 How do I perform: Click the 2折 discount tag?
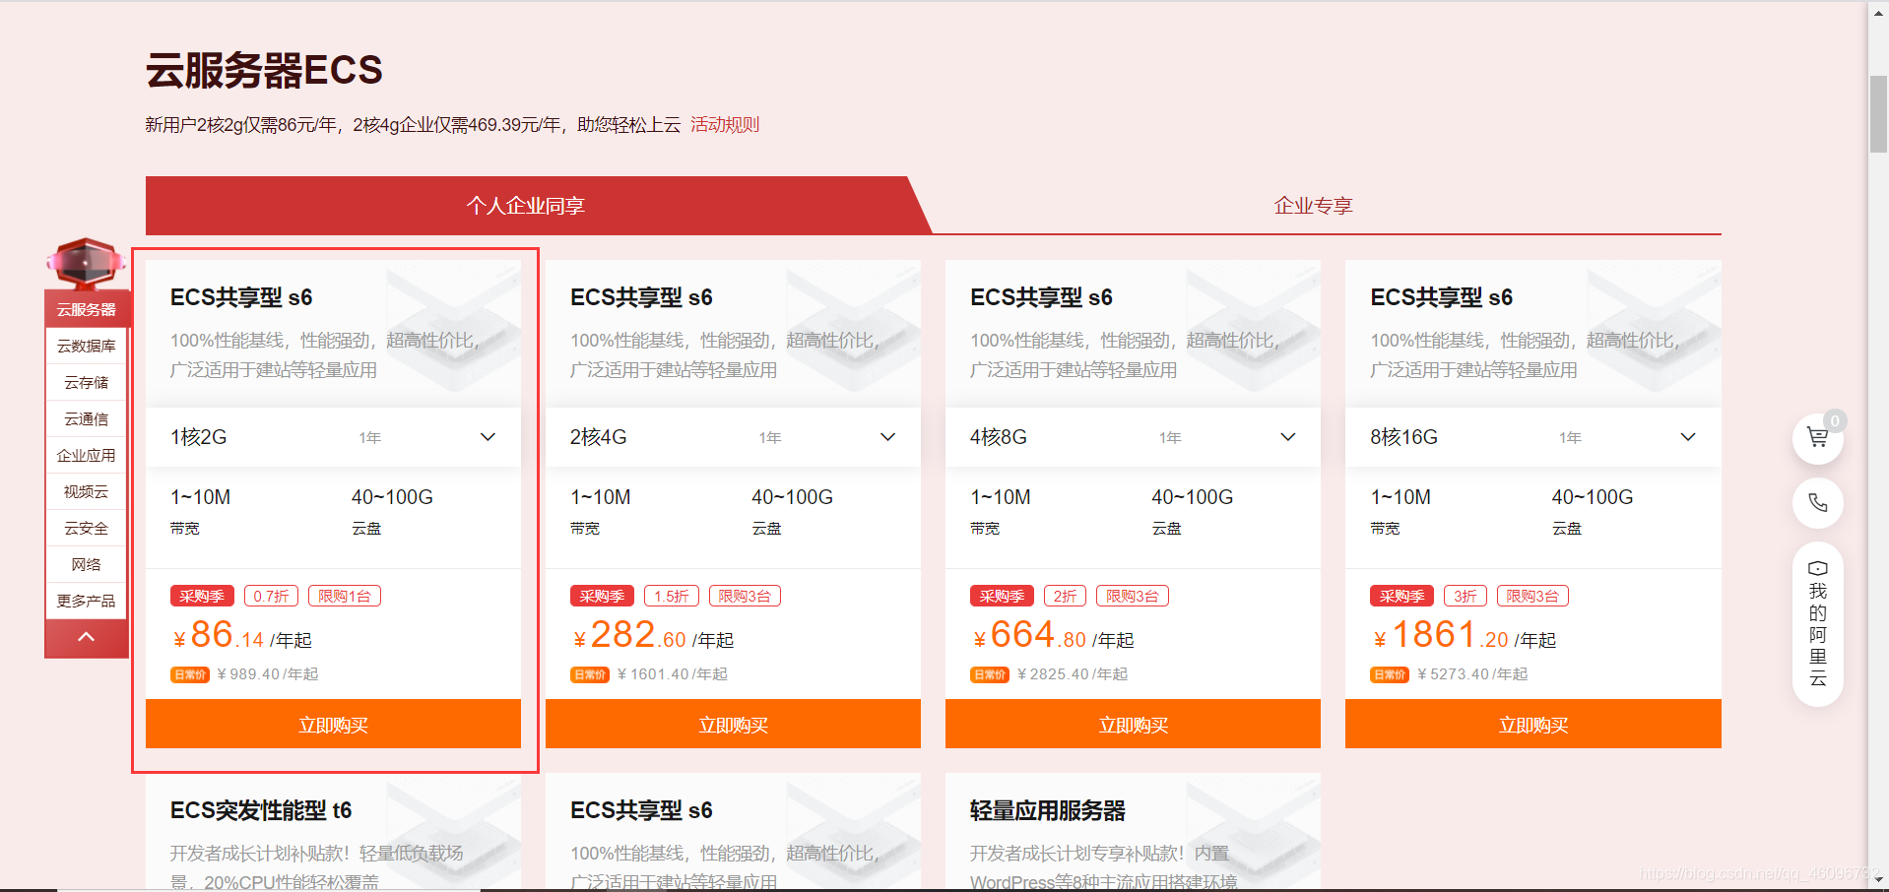pos(1065,596)
